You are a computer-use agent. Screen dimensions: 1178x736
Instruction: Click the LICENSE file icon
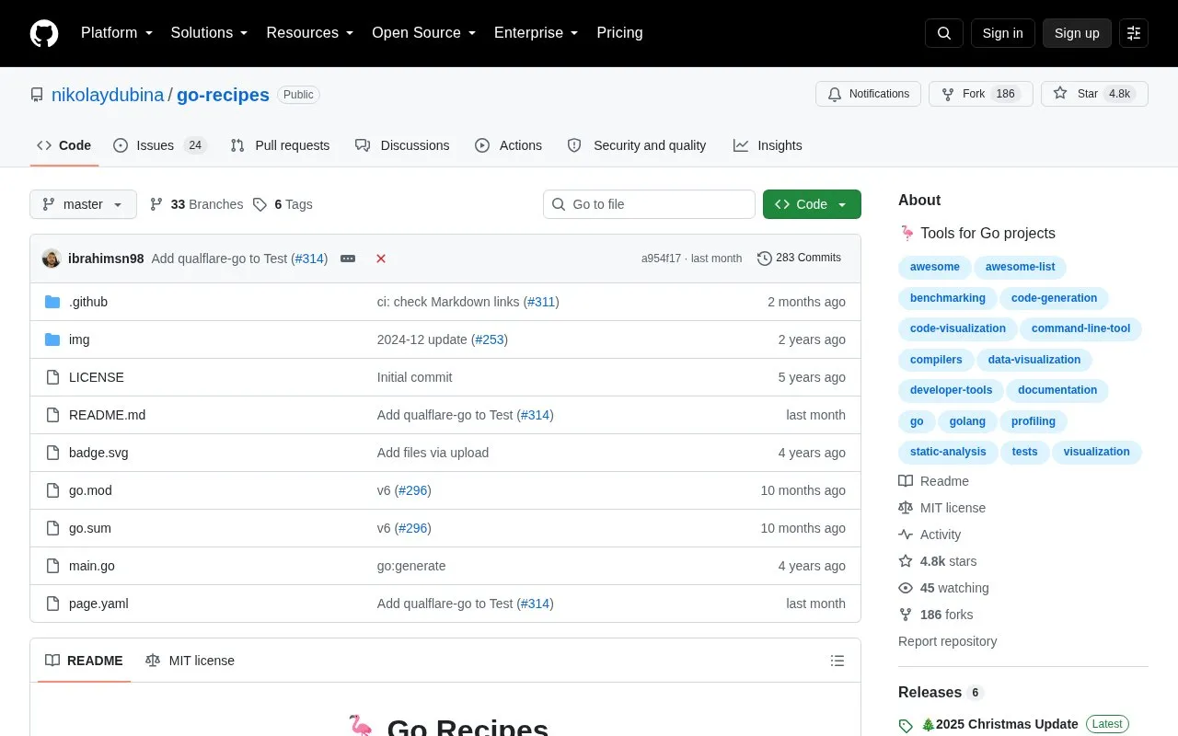pos(52,377)
